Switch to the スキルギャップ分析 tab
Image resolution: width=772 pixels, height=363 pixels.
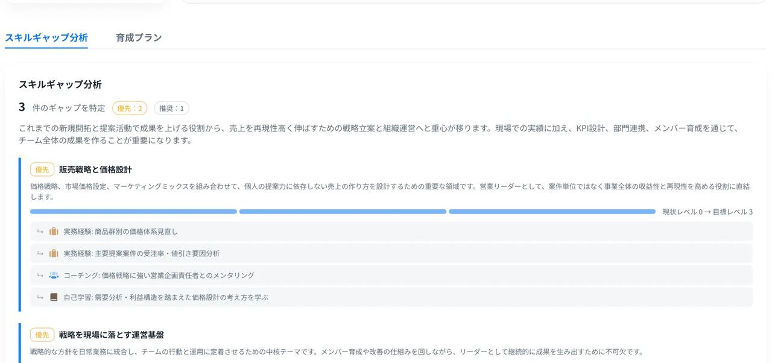[46, 37]
